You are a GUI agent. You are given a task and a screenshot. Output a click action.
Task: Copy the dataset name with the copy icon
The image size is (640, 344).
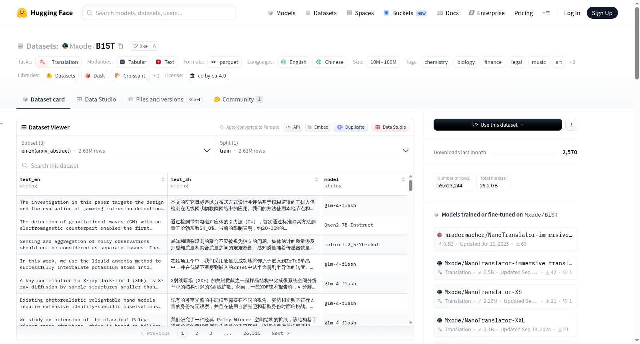(x=120, y=46)
